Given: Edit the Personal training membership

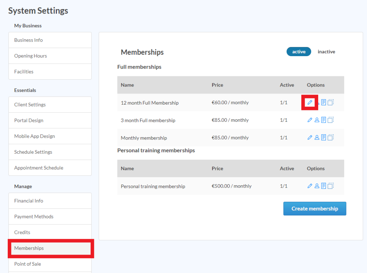Looking at the screenshot, I should tap(310, 186).
